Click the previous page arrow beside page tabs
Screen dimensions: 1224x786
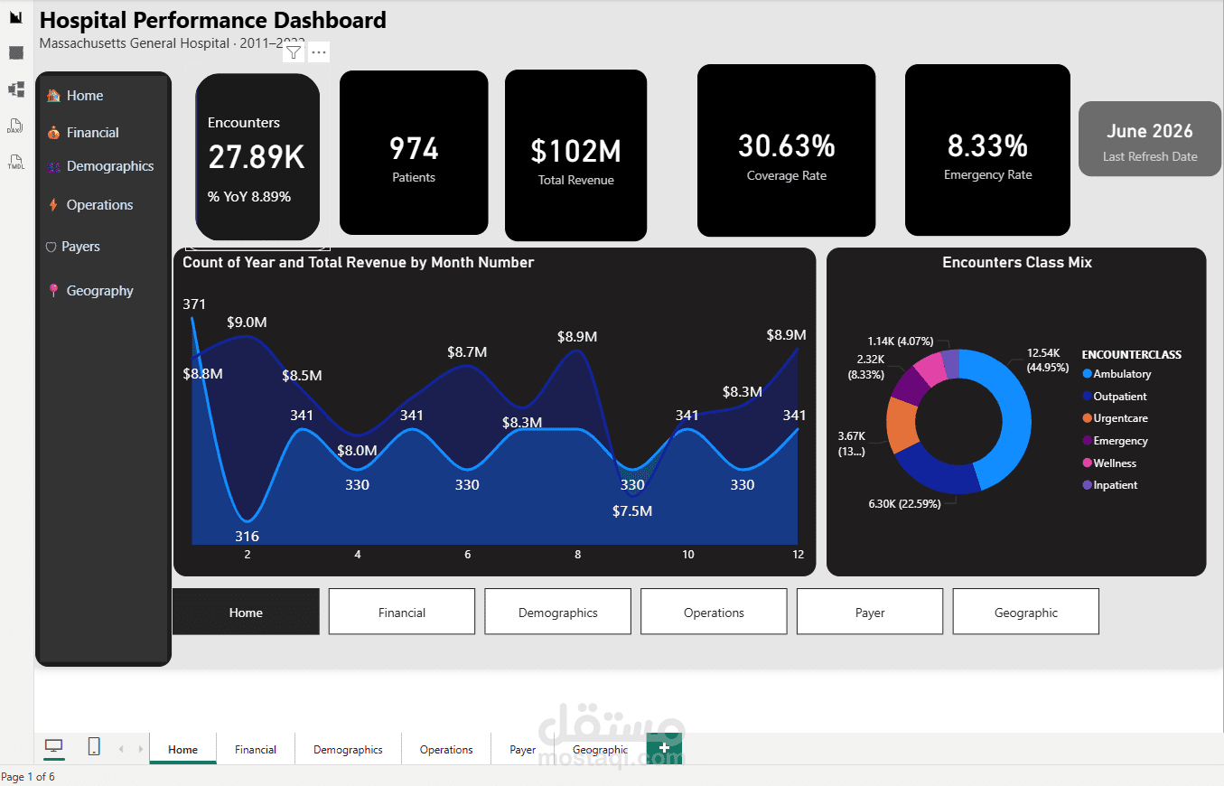coord(121,749)
